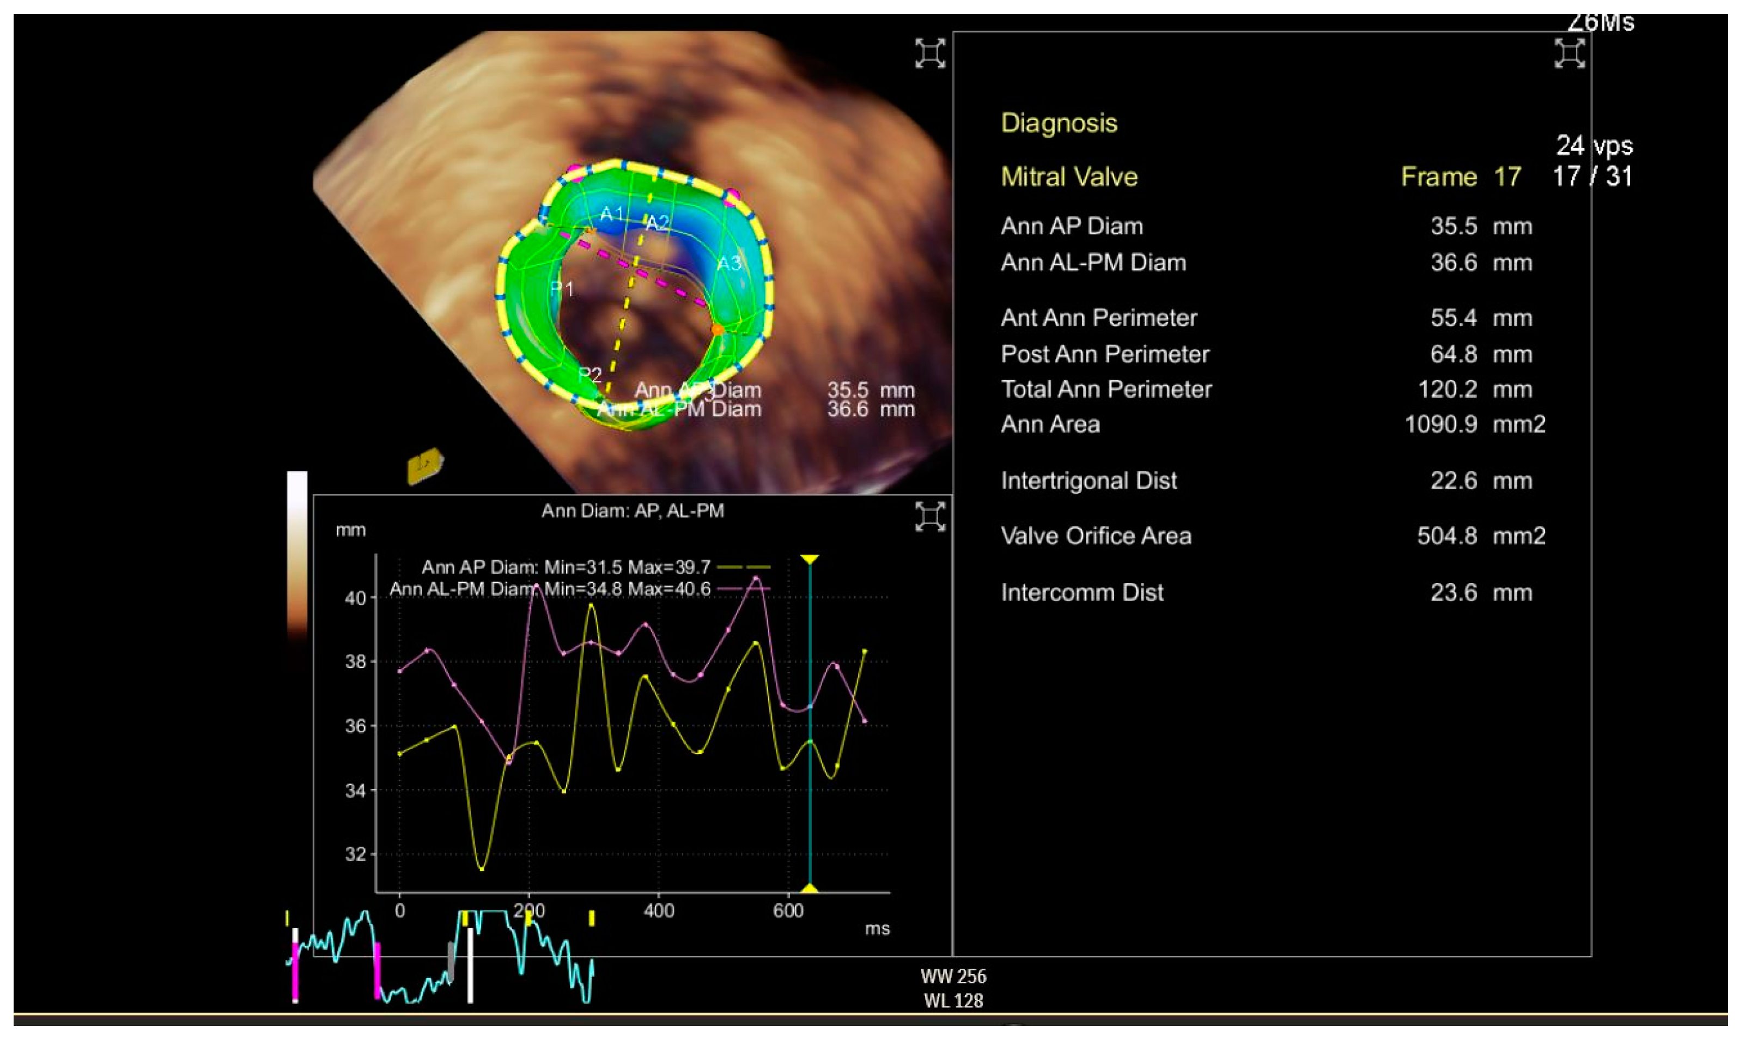Maximize the Diagnosis measurements panel
This screenshot has width=1745, height=1039.
tap(1570, 53)
